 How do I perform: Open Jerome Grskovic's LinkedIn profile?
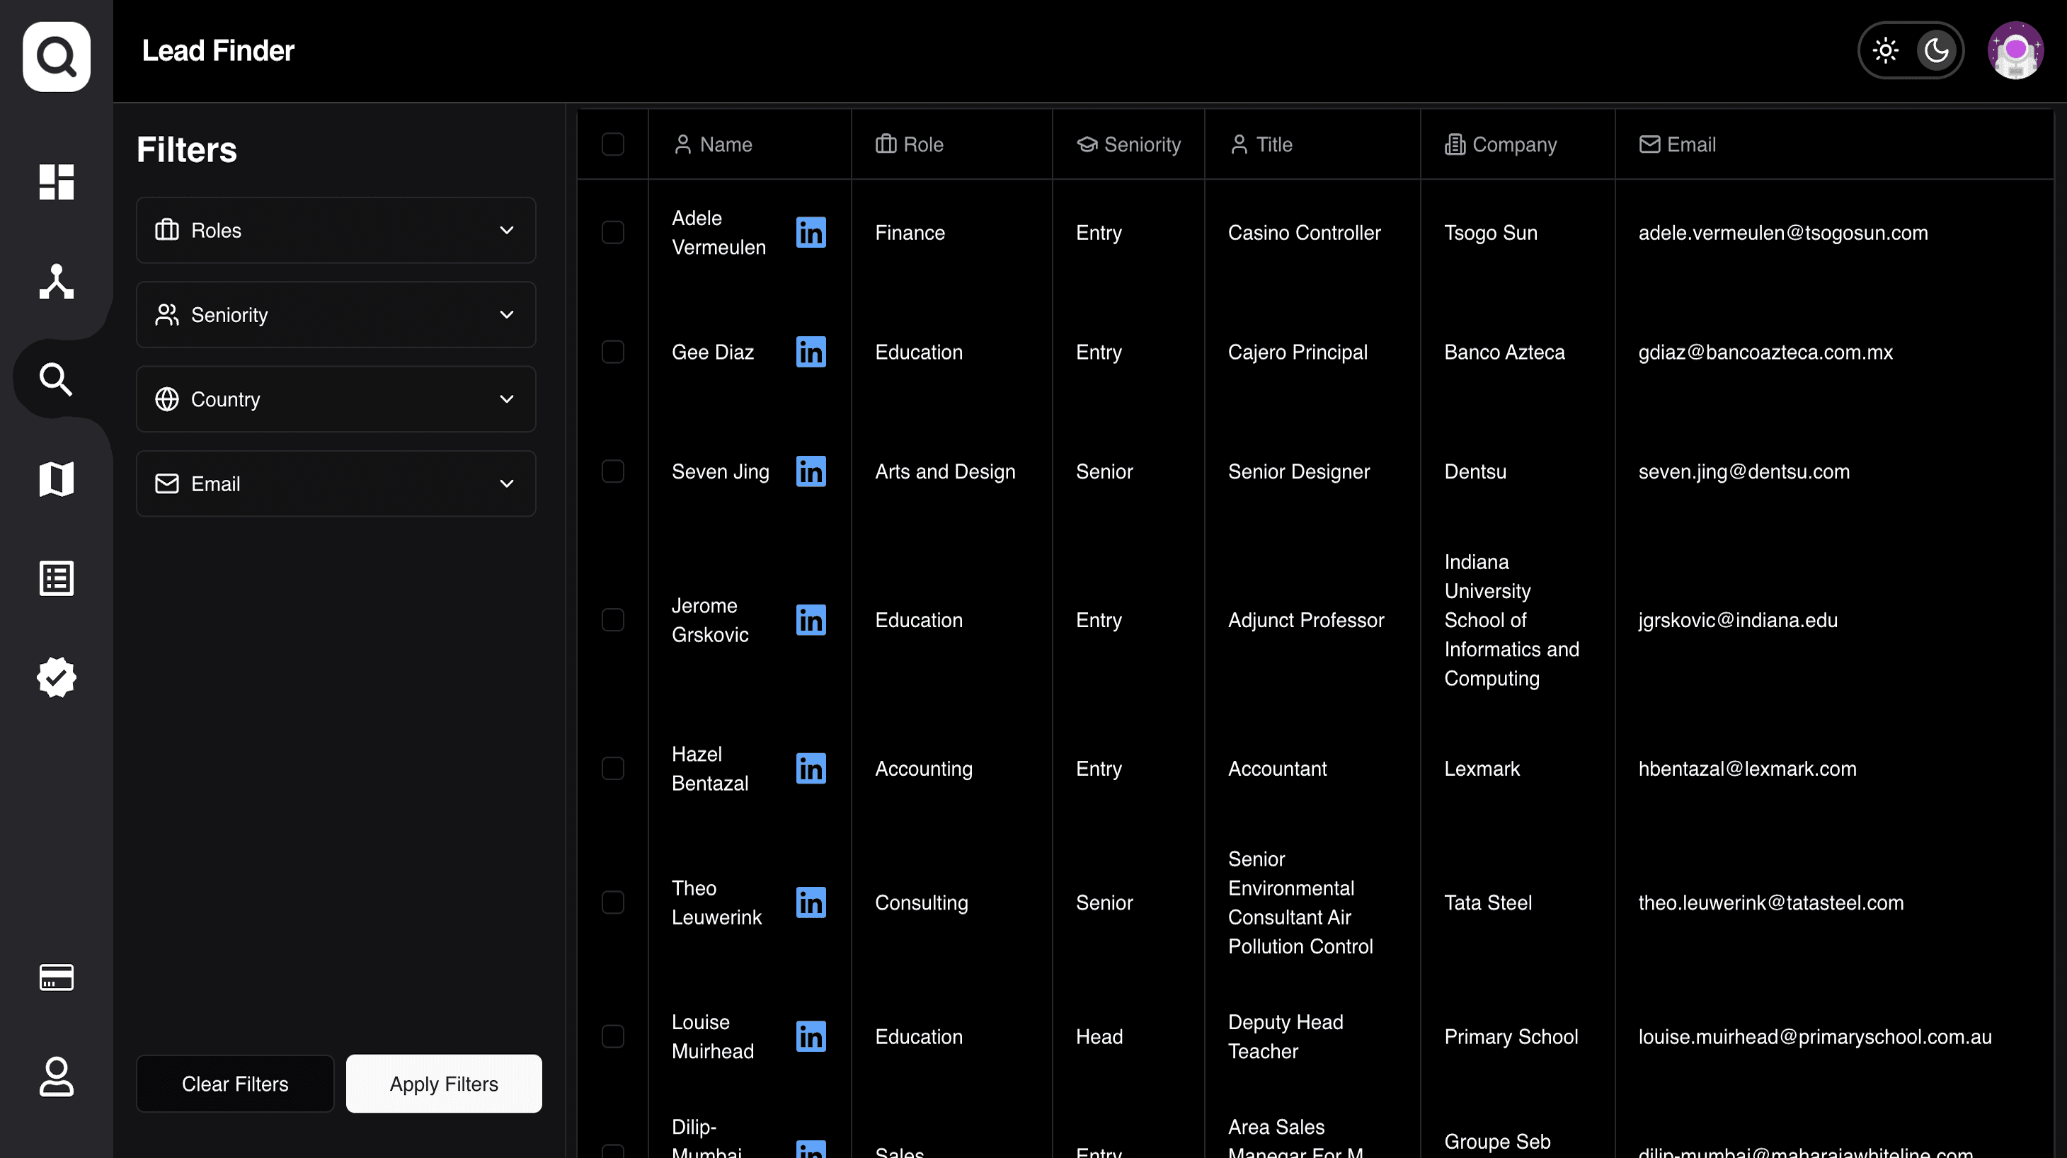[x=811, y=620]
